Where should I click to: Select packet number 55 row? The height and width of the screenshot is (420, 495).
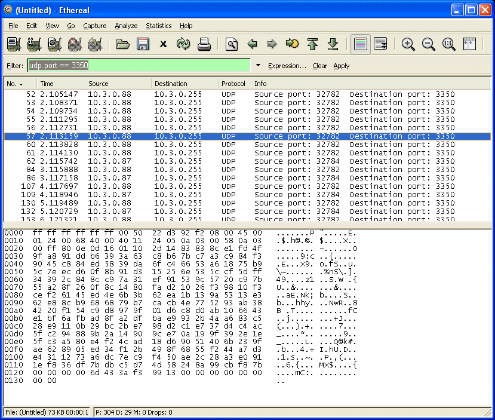click(x=247, y=119)
